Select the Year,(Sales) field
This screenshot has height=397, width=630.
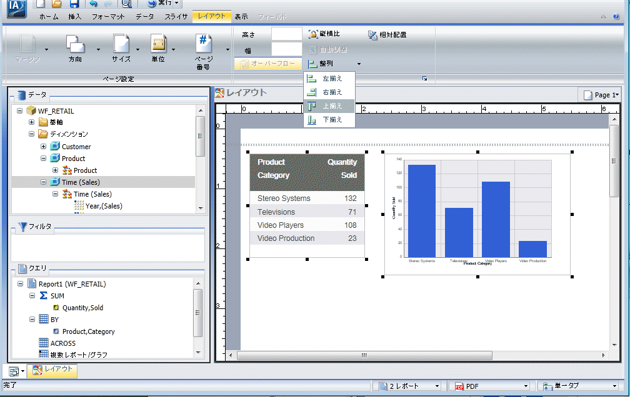pos(104,206)
